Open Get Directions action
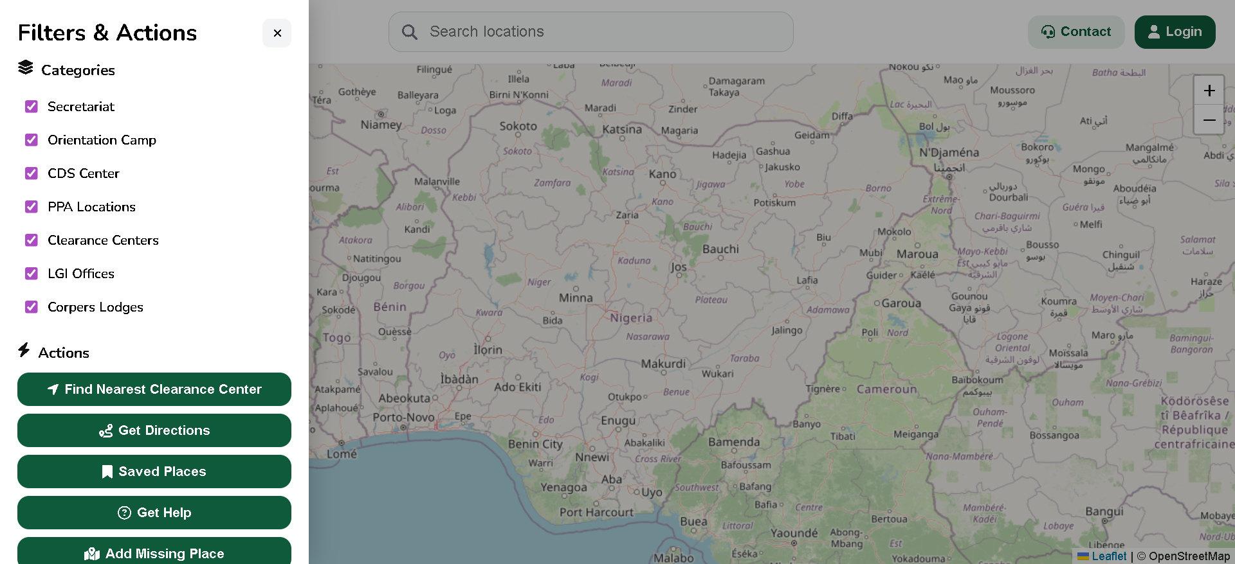The image size is (1235, 564). point(154,430)
